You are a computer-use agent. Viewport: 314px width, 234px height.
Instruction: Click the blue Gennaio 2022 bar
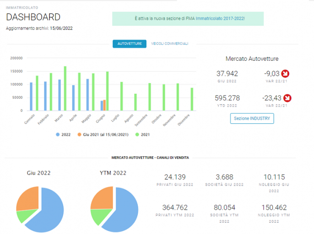pos(31,96)
